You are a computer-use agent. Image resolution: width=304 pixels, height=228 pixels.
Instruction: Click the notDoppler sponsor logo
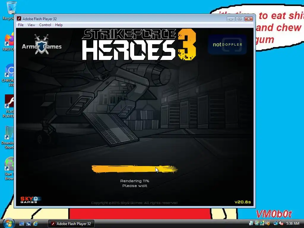click(x=227, y=45)
